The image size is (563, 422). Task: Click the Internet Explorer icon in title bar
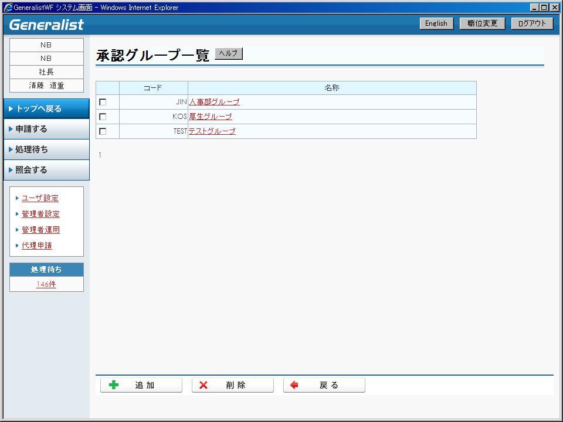(8, 7)
